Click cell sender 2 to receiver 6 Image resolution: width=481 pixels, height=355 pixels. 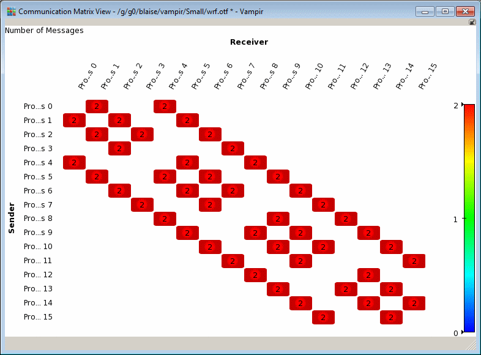(210, 135)
